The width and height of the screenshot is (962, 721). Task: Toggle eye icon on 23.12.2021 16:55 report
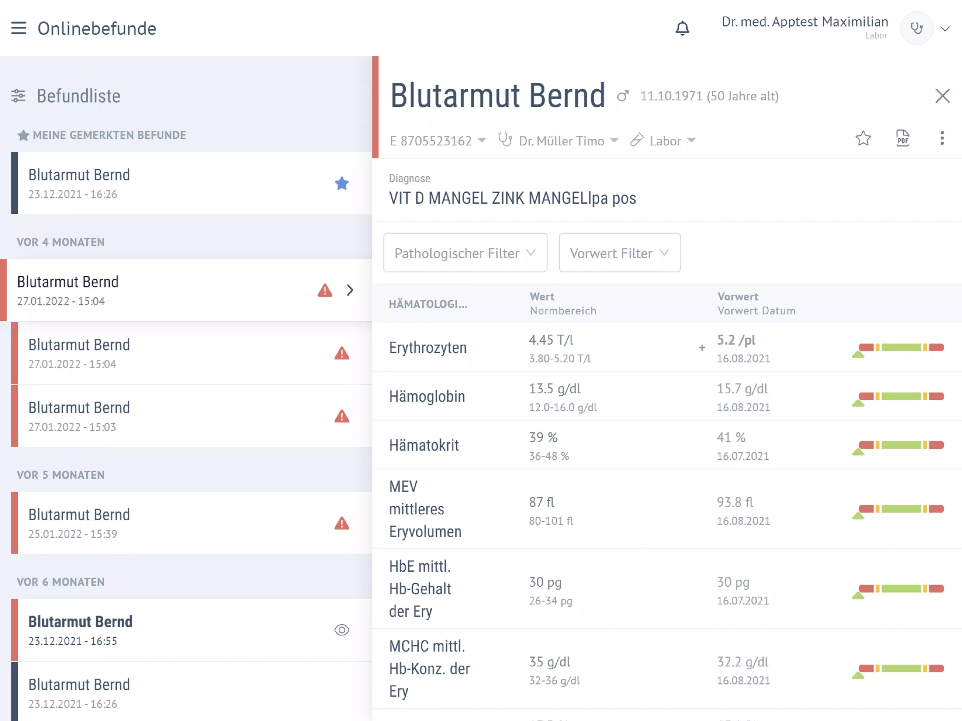(x=342, y=630)
